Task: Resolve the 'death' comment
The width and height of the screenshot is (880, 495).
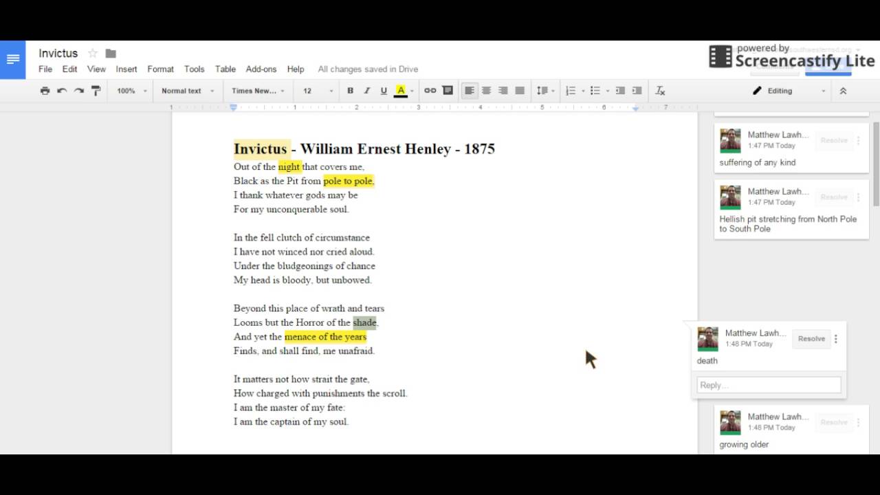Action: (811, 339)
